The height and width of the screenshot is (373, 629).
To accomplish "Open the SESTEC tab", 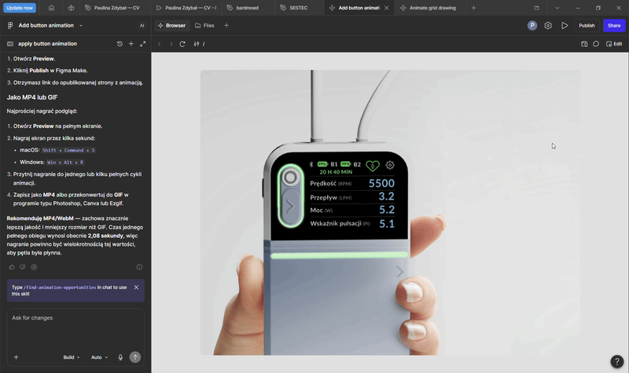I will [x=298, y=8].
